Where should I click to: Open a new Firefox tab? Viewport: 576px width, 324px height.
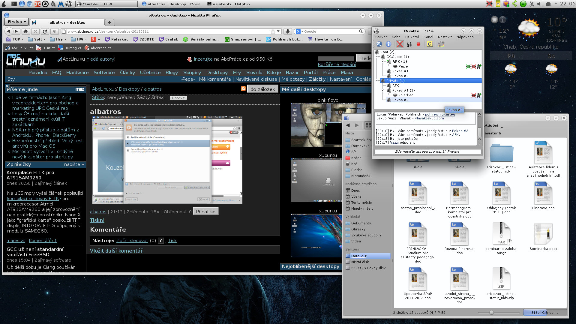coord(109,22)
